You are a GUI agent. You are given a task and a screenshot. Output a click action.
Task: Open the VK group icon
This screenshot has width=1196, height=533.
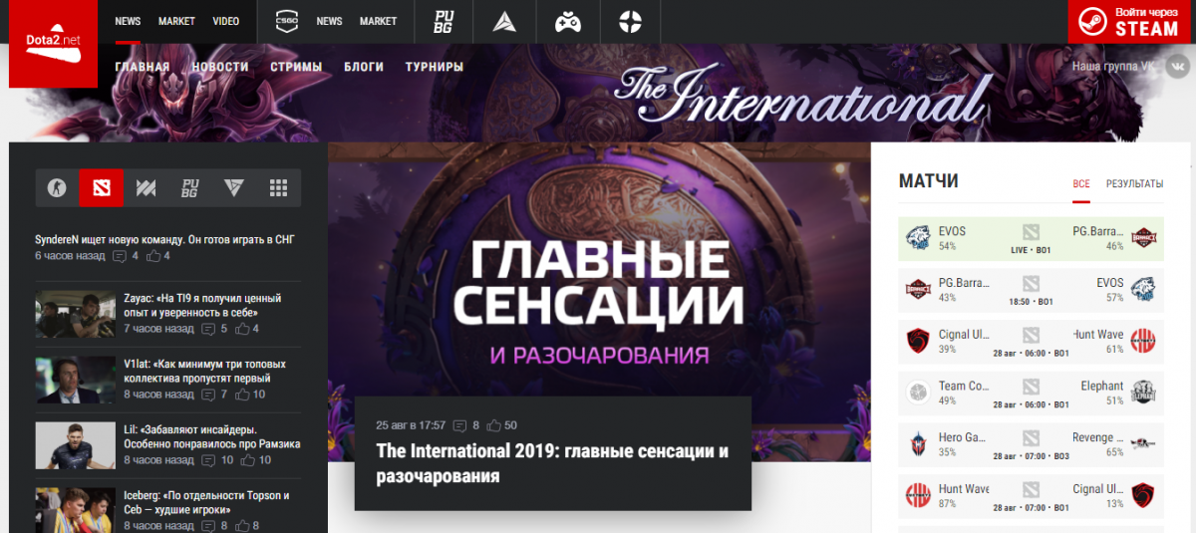(1177, 67)
